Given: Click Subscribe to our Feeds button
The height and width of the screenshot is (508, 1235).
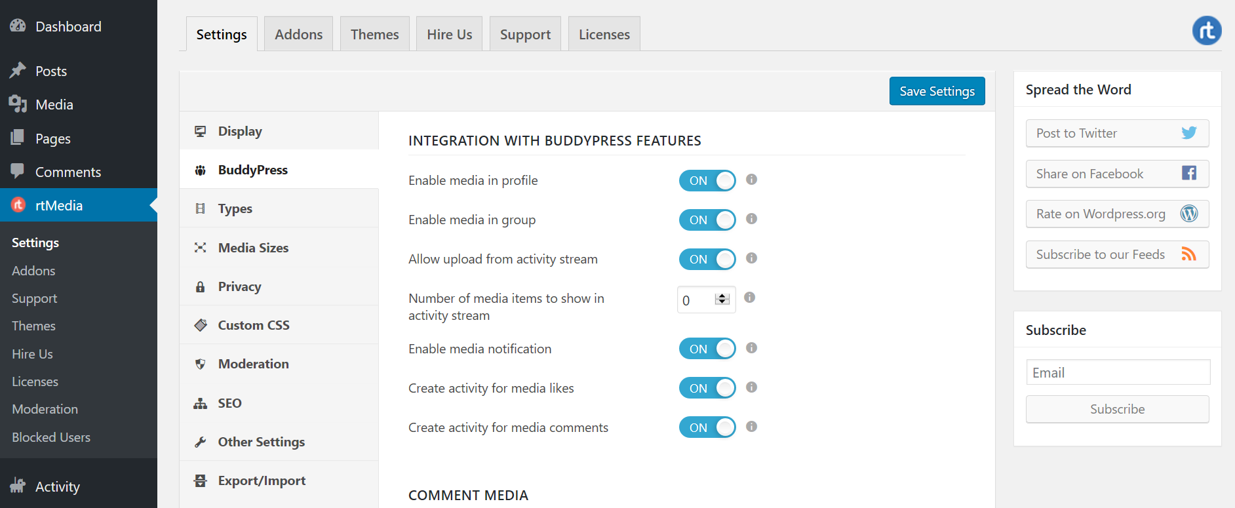Looking at the screenshot, I should point(1117,254).
